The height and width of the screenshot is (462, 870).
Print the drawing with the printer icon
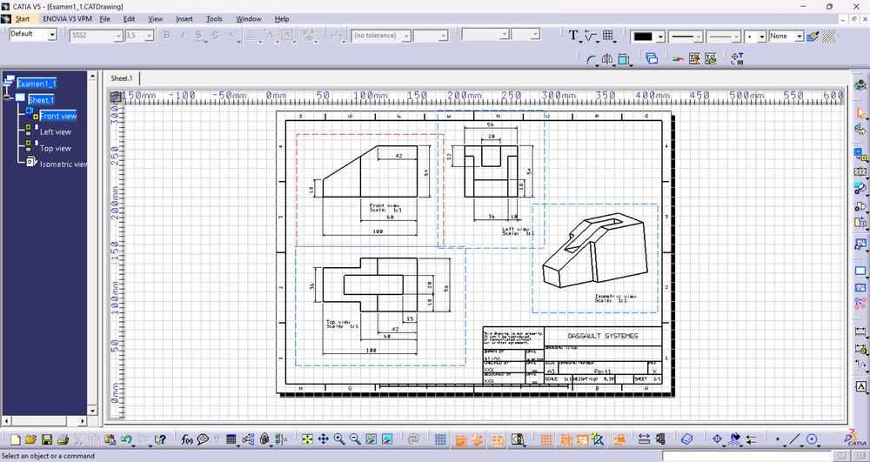point(63,440)
